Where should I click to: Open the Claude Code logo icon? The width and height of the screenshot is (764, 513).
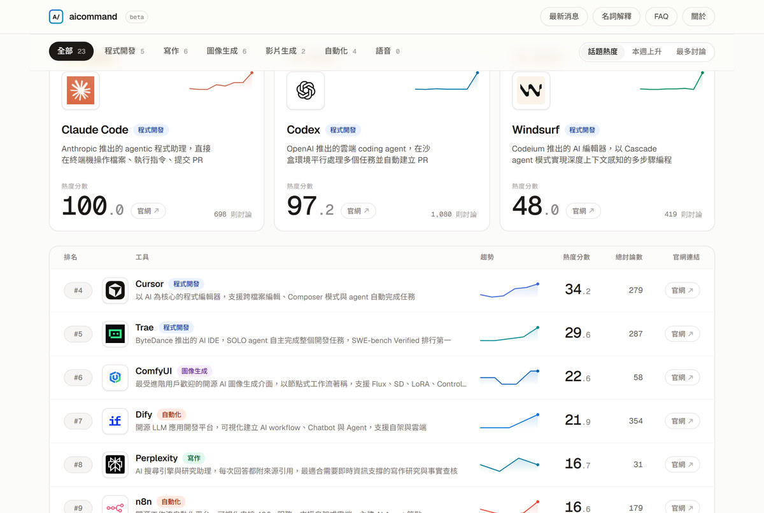pyautogui.click(x=80, y=90)
